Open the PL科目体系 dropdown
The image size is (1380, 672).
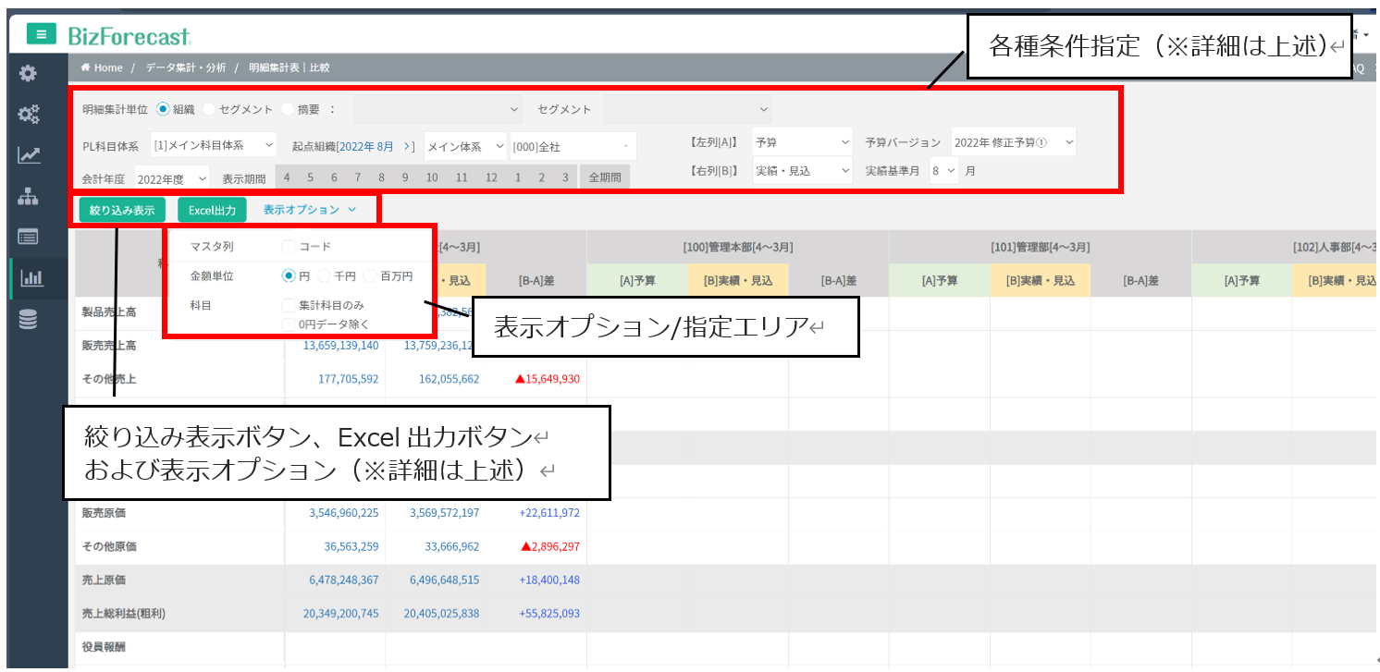pos(214,145)
